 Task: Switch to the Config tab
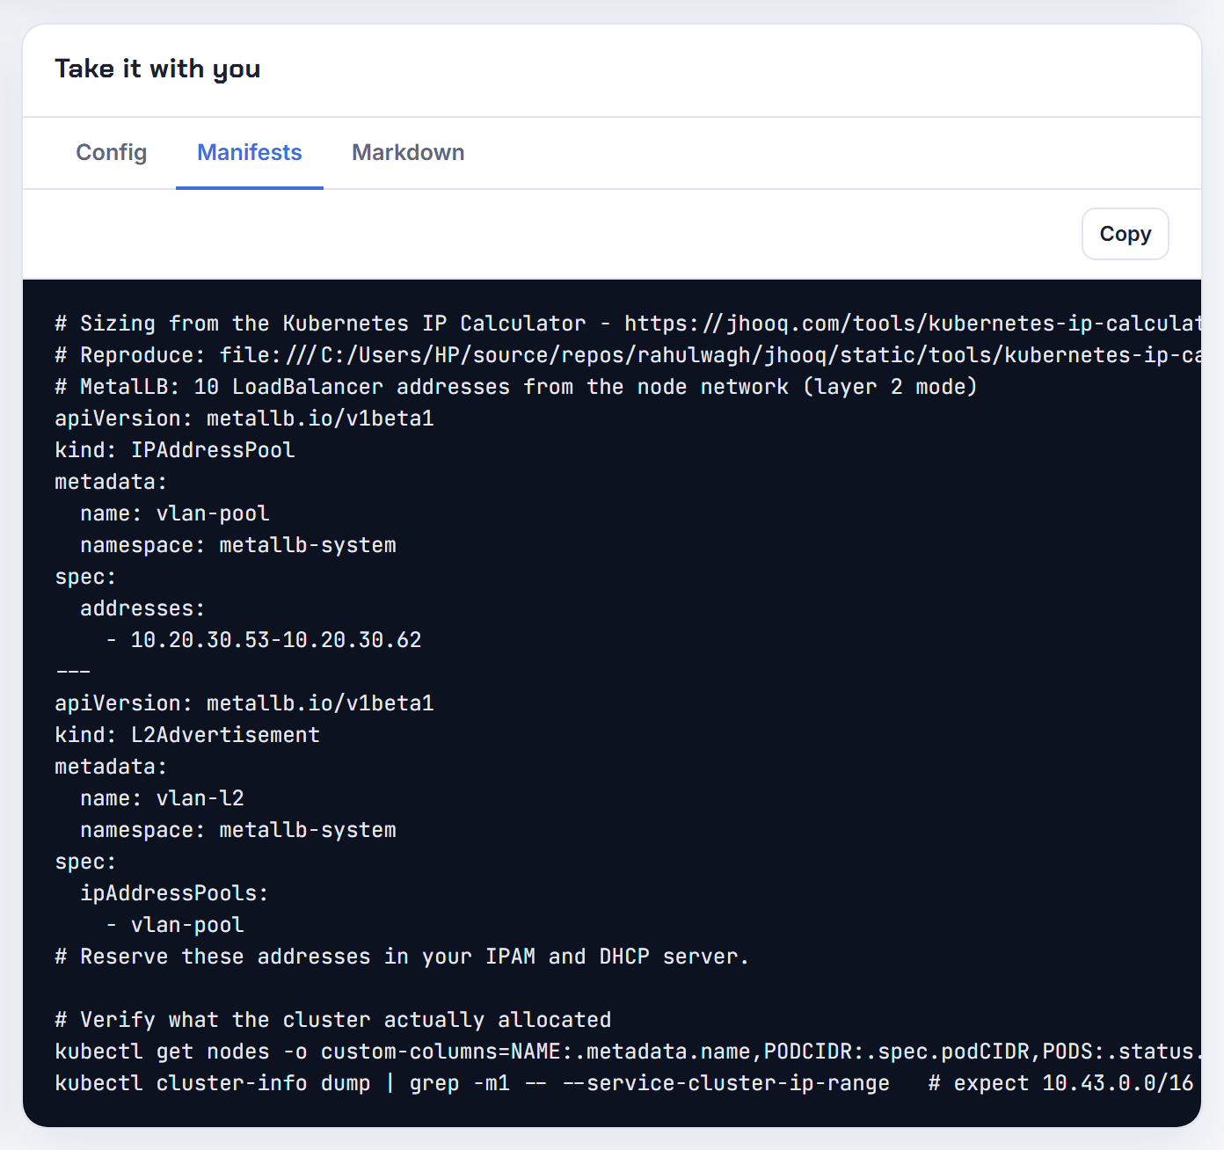point(112,153)
